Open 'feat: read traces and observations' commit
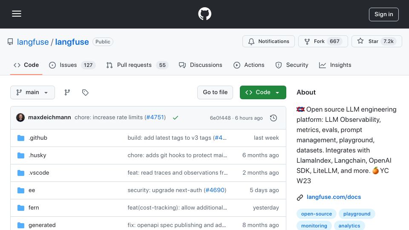Screen dimensions: 409x230 (x=178, y=172)
